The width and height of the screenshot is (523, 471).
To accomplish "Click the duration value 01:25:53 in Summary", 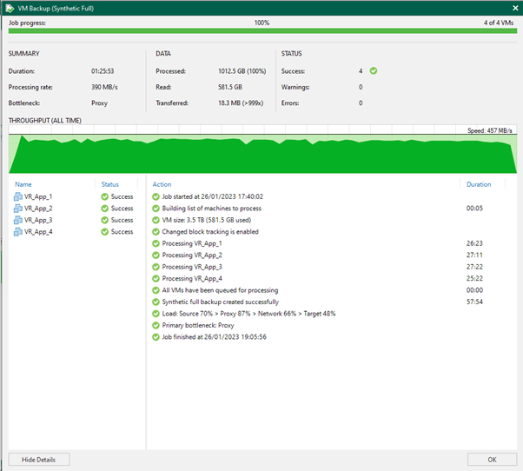I will [x=103, y=71].
